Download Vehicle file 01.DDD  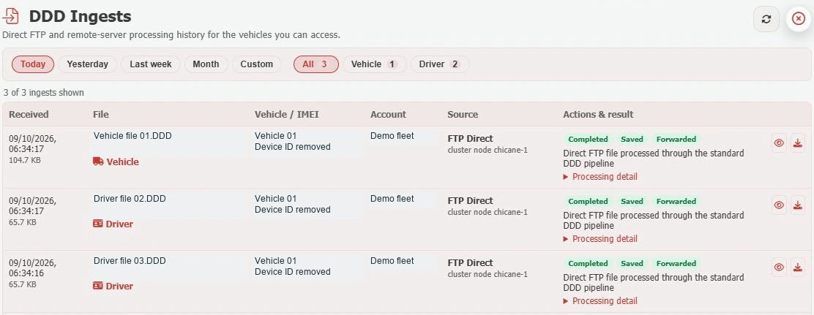798,143
